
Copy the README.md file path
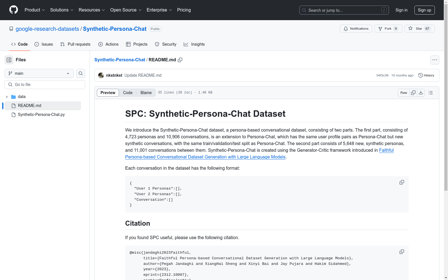tap(180, 60)
